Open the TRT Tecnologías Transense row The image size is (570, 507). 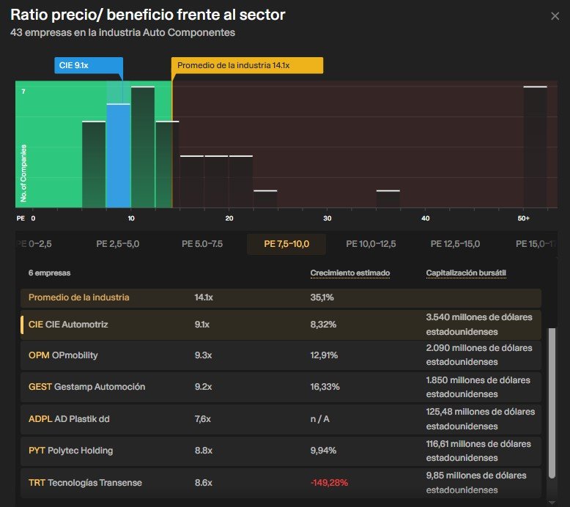coord(281,483)
